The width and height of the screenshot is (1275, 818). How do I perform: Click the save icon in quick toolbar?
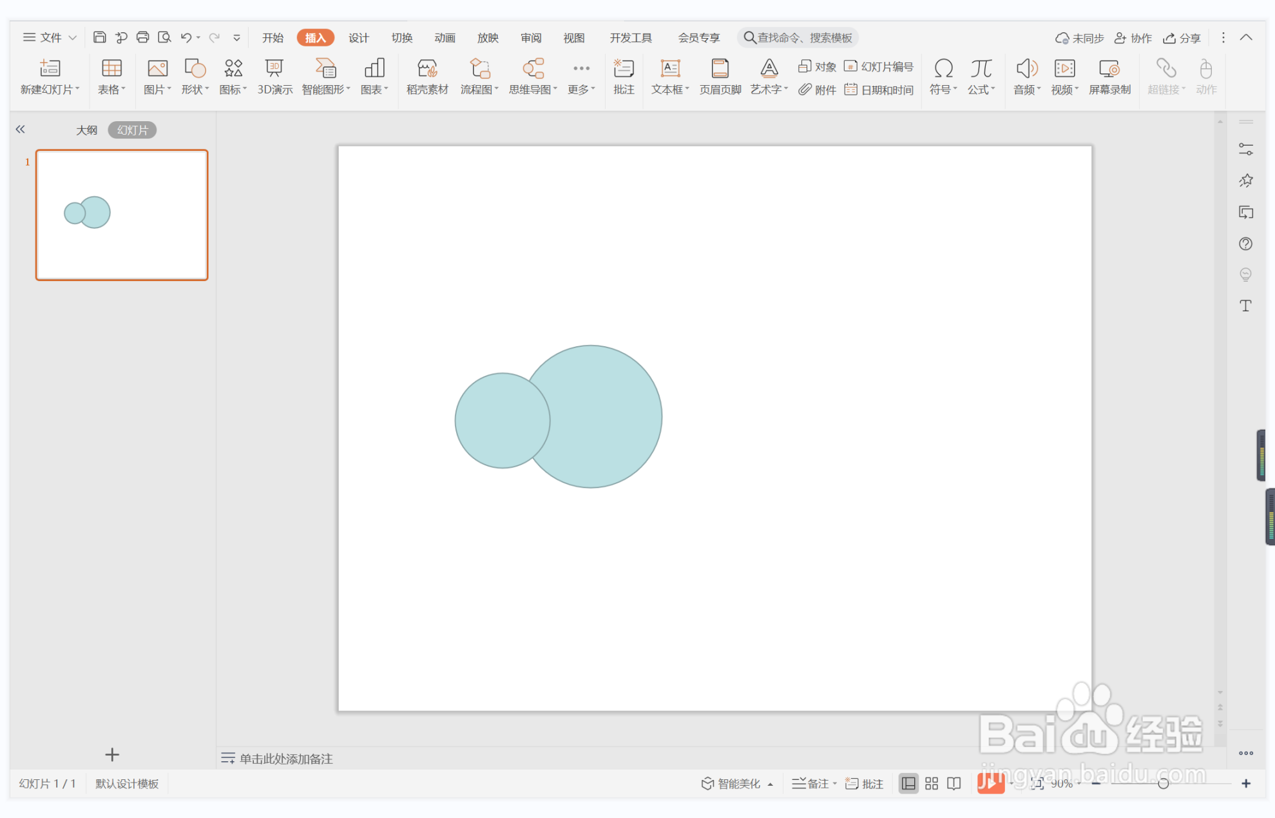pyautogui.click(x=99, y=37)
